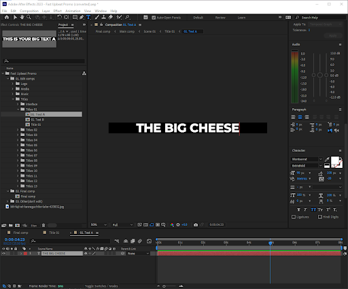Enable the Ligatures checkbox
The image size is (348, 289).
294,217
